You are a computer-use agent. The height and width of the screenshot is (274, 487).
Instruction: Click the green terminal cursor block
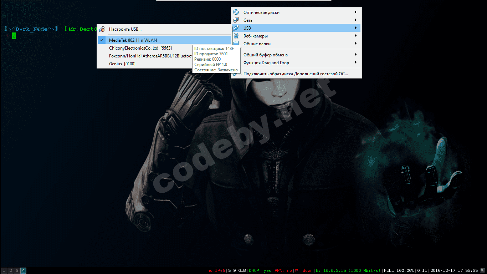pyautogui.click(x=14, y=35)
